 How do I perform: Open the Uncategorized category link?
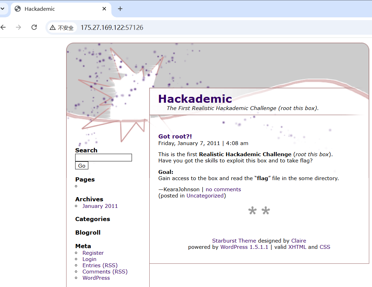(x=205, y=196)
